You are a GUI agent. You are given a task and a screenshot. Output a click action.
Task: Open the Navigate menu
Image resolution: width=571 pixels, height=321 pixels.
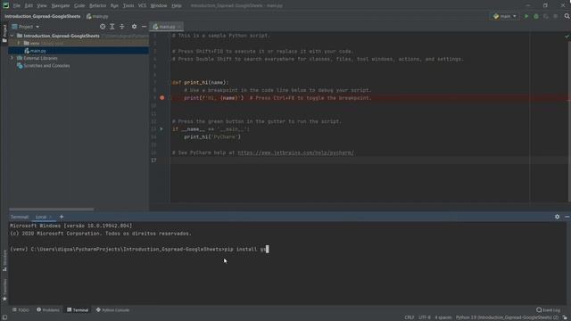click(x=61, y=6)
